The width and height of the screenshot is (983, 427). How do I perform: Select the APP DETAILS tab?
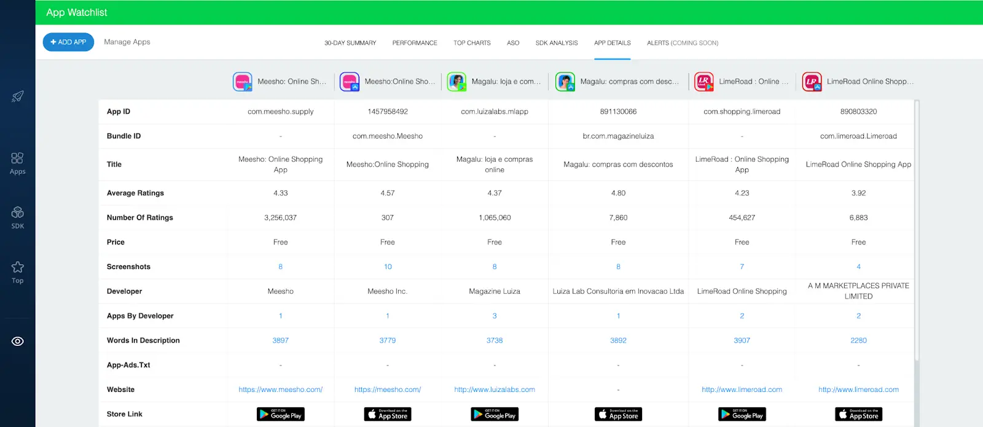(x=613, y=43)
